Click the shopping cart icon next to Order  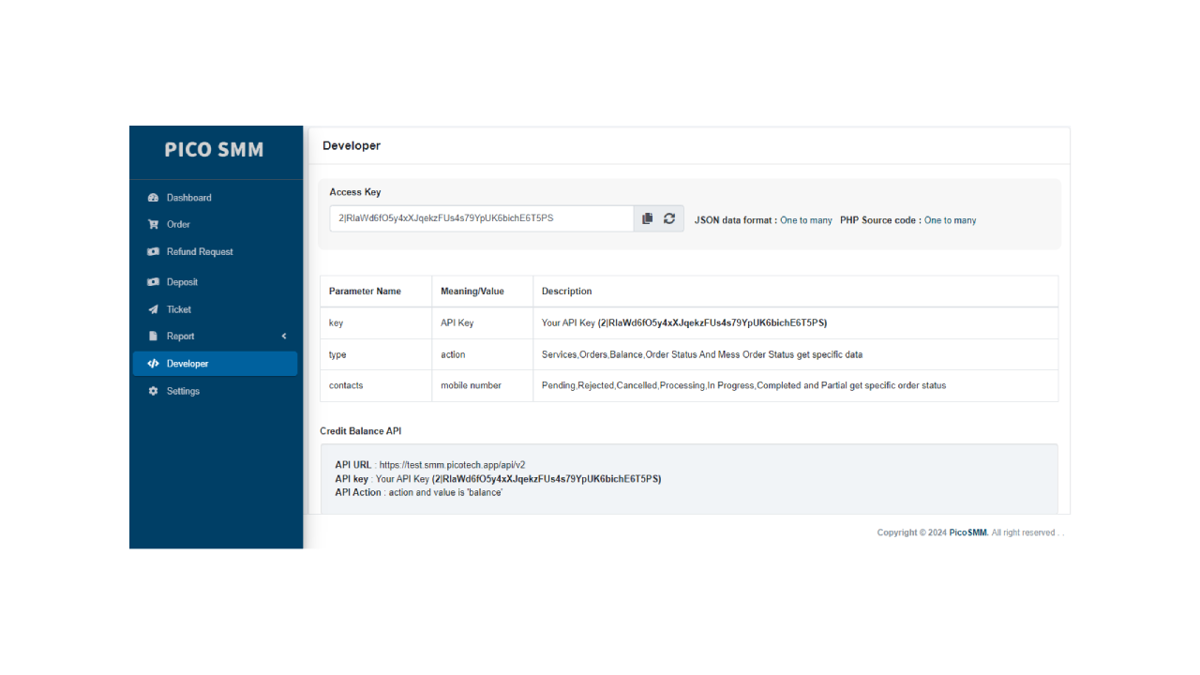(x=153, y=224)
